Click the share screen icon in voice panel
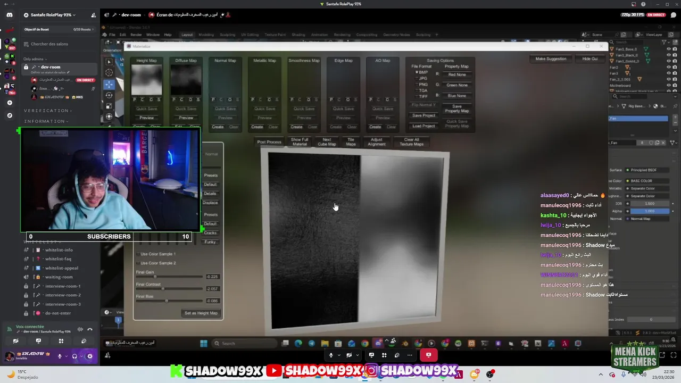The image size is (681, 383). (x=38, y=341)
